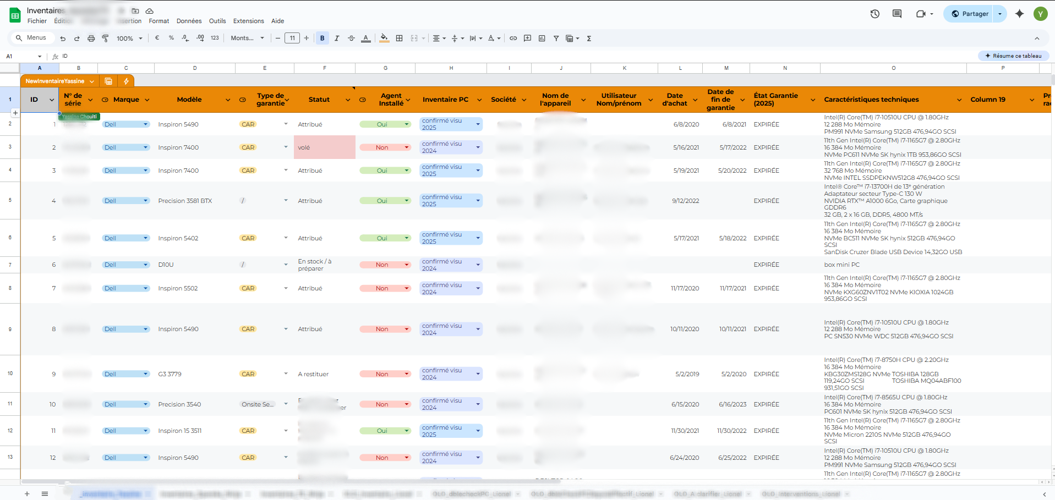Click the create filter icon
Viewport: 1055px width, 500px height.
pyautogui.click(x=556, y=39)
